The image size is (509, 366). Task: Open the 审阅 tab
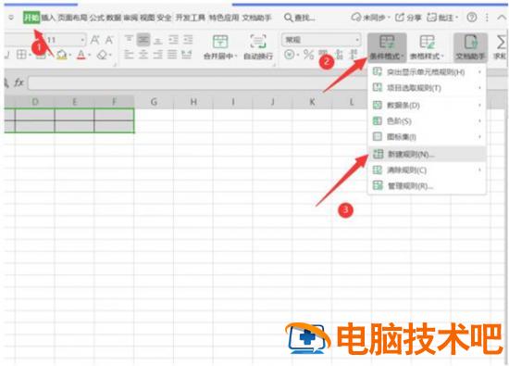coord(130,18)
